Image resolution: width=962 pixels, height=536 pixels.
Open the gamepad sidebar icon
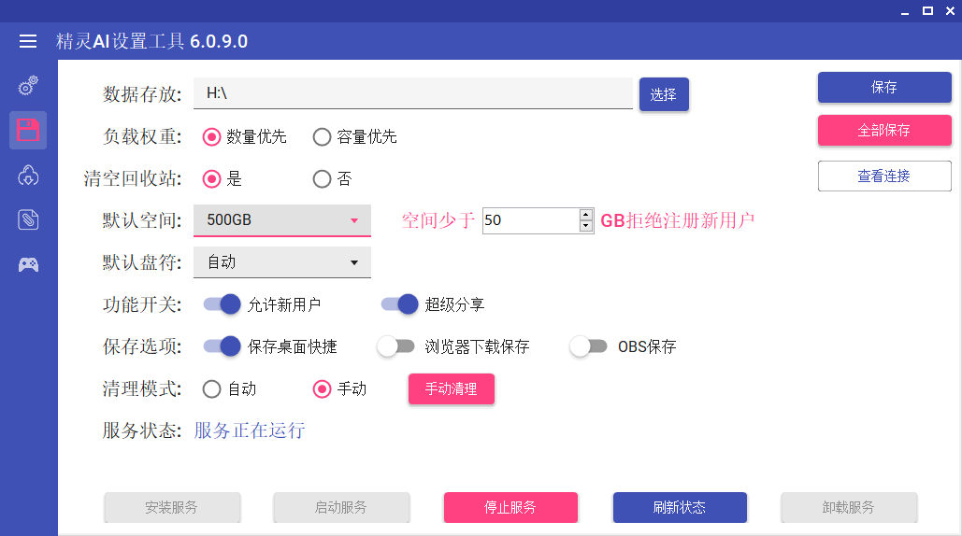(x=28, y=264)
